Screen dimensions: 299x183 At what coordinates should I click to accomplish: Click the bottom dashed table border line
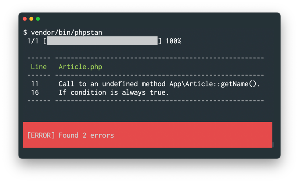click(x=146, y=100)
